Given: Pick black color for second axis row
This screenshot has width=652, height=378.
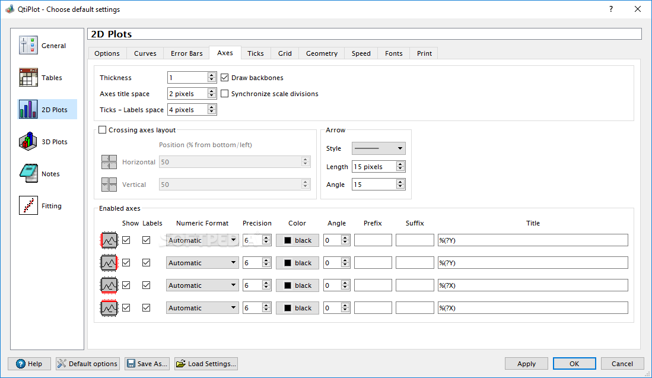Looking at the screenshot, I should (297, 262).
